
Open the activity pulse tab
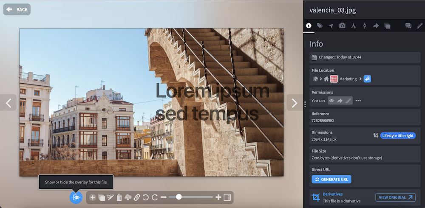pyautogui.click(x=354, y=26)
